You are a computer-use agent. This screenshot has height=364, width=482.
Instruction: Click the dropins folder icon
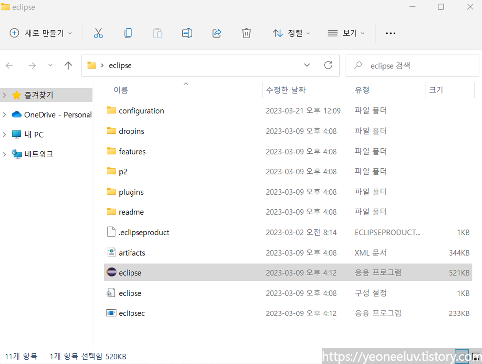point(111,131)
